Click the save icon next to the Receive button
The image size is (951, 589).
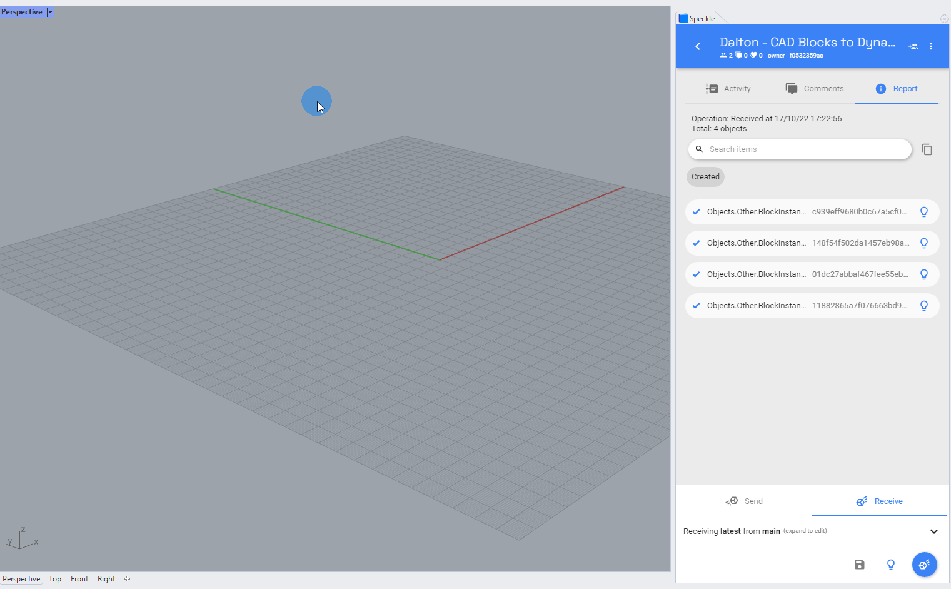coord(860,565)
